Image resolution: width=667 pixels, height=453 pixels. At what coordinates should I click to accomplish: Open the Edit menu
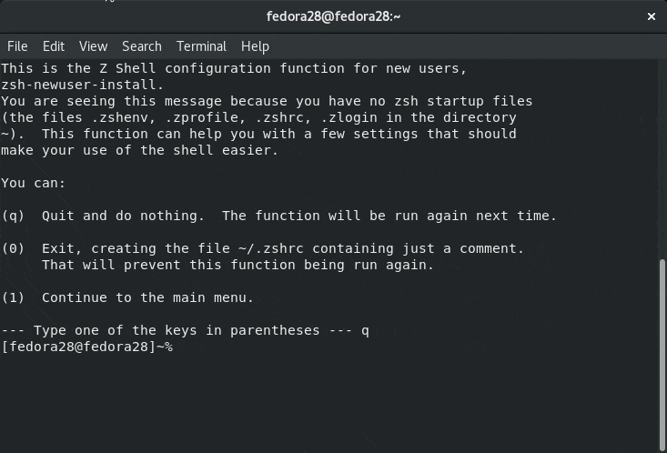coord(54,46)
